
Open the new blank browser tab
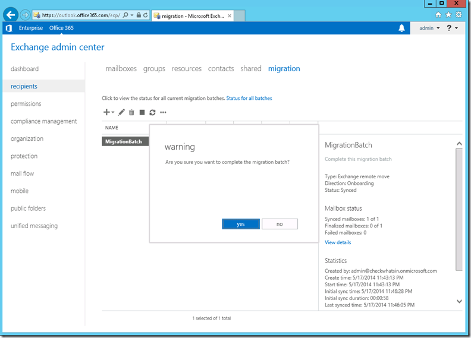point(240,16)
